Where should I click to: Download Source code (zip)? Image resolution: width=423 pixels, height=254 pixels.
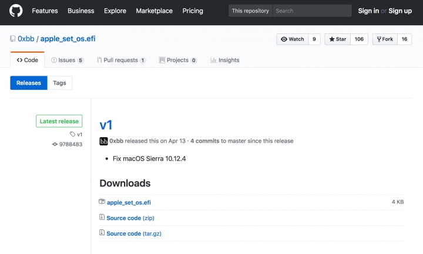click(x=130, y=218)
